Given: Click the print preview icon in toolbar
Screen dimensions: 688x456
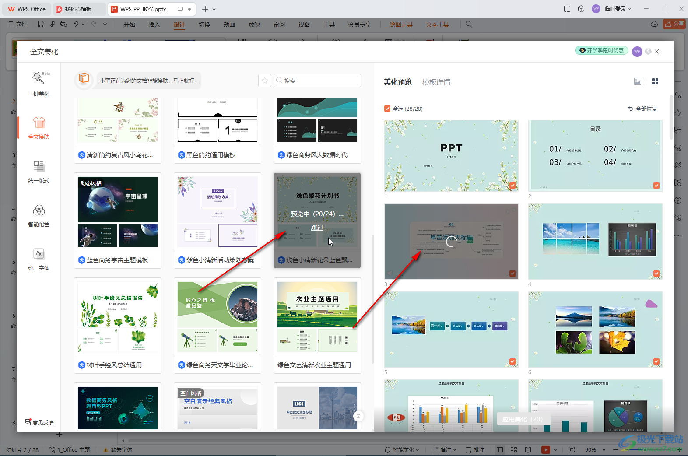Looking at the screenshot, I should coord(64,24).
